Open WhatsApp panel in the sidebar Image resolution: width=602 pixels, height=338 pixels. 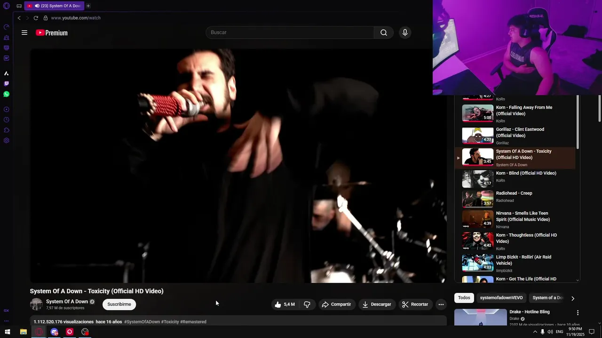(x=7, y=94)
